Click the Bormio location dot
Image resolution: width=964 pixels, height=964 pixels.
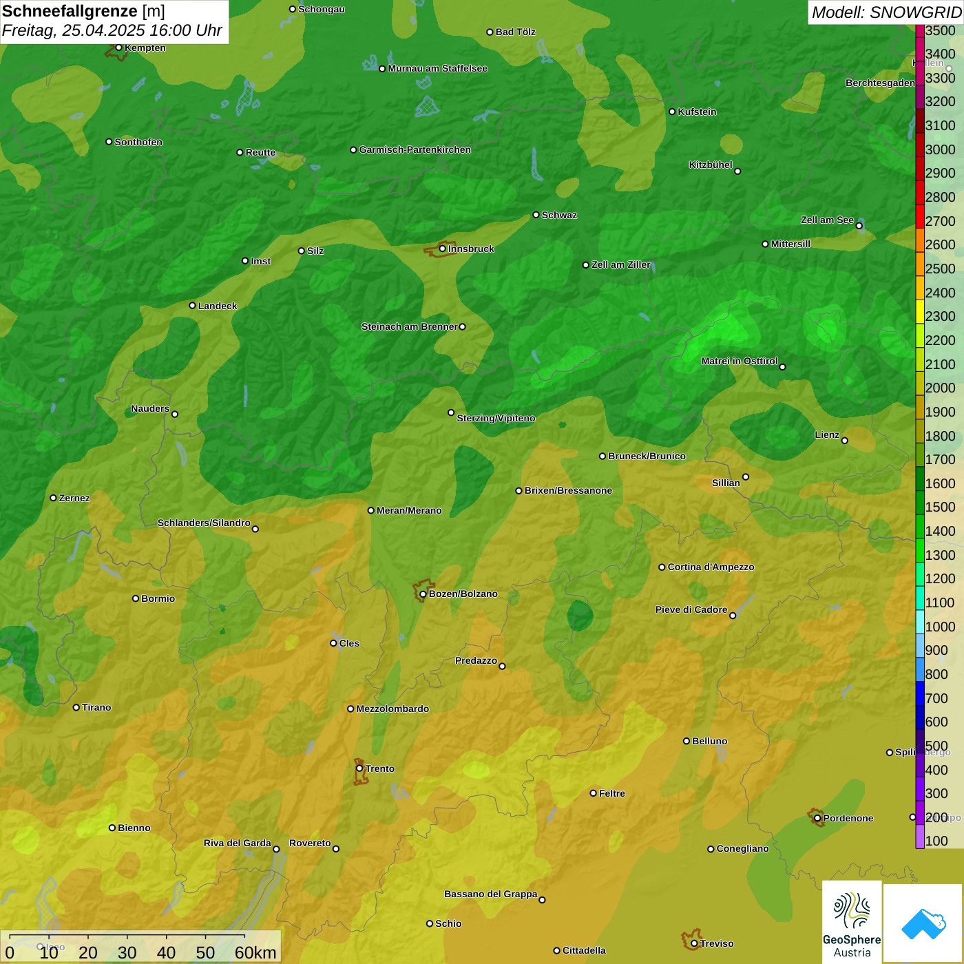pos(136,598)
